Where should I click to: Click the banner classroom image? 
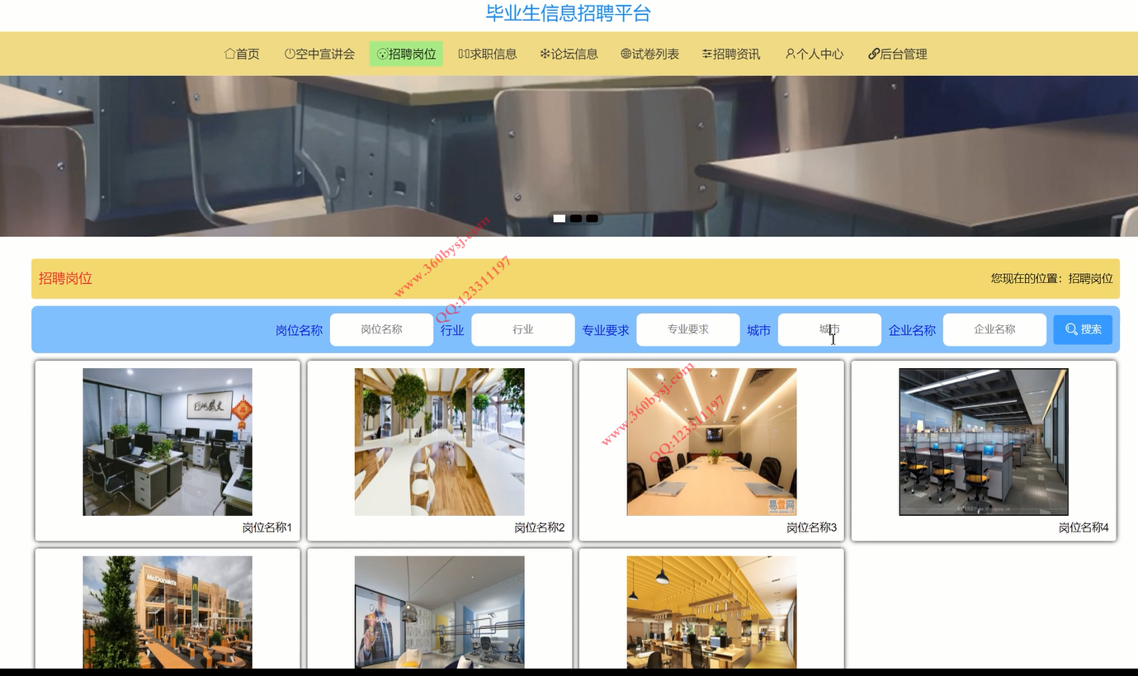tap(569, 156)
